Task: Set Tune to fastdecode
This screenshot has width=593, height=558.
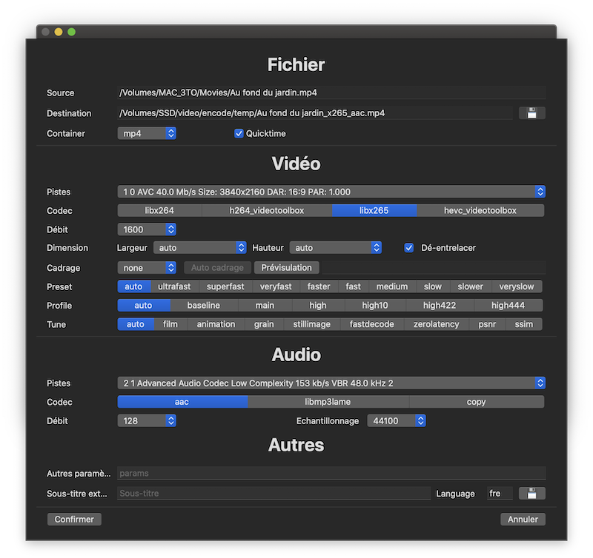Action: [372, 324]
